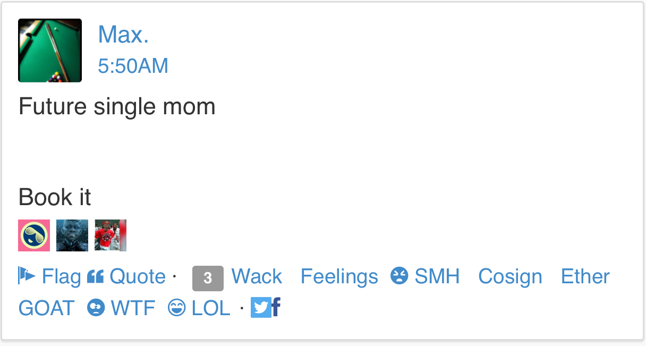Open the blue-faced reactor avatar

72,235
